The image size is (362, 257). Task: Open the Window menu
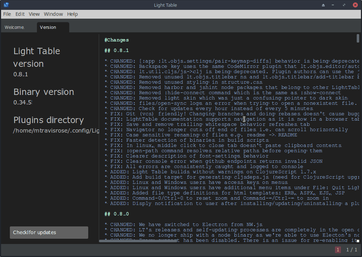tap(53, 14)
